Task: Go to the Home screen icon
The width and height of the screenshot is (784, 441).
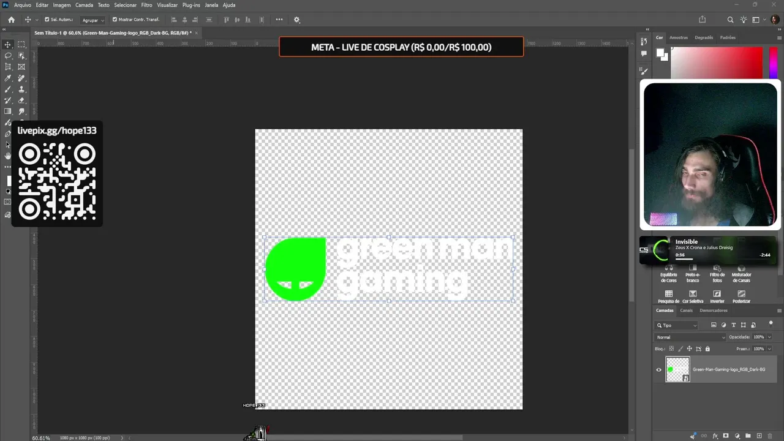Action: [11, 20]
